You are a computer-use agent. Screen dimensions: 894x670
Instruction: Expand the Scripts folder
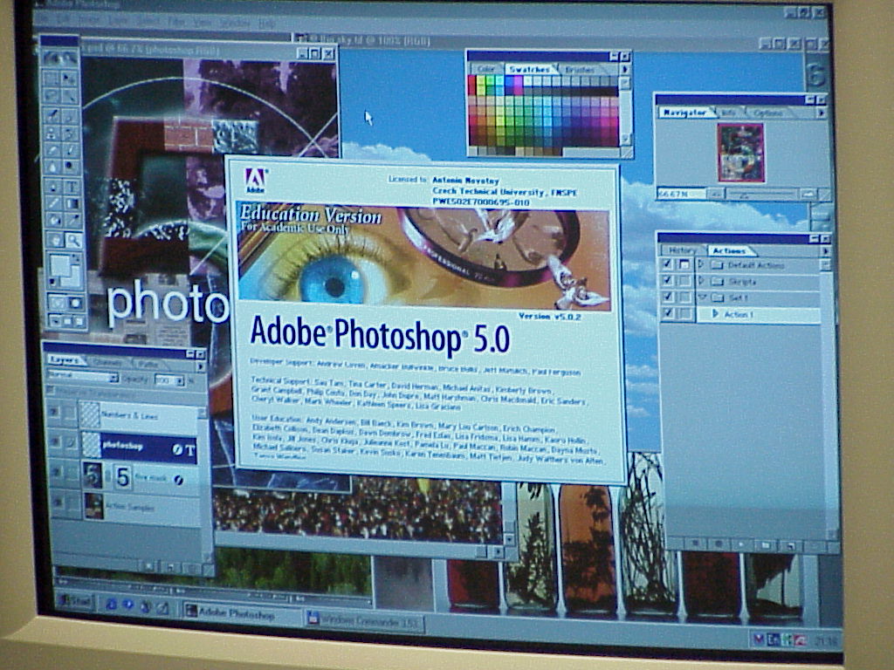pos(701,280)
